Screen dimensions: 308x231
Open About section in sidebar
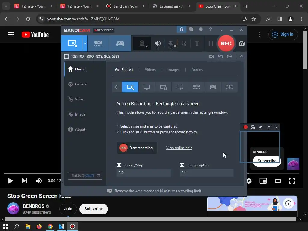[x=85, y=129]
